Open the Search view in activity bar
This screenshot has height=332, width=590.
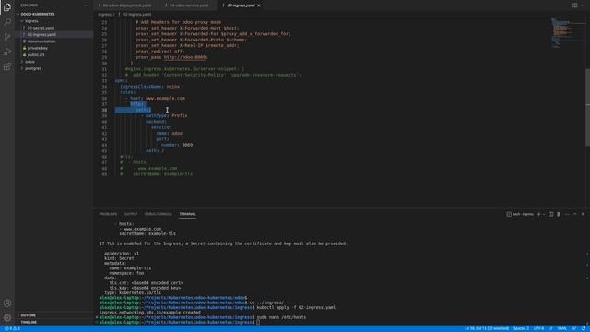7,21
